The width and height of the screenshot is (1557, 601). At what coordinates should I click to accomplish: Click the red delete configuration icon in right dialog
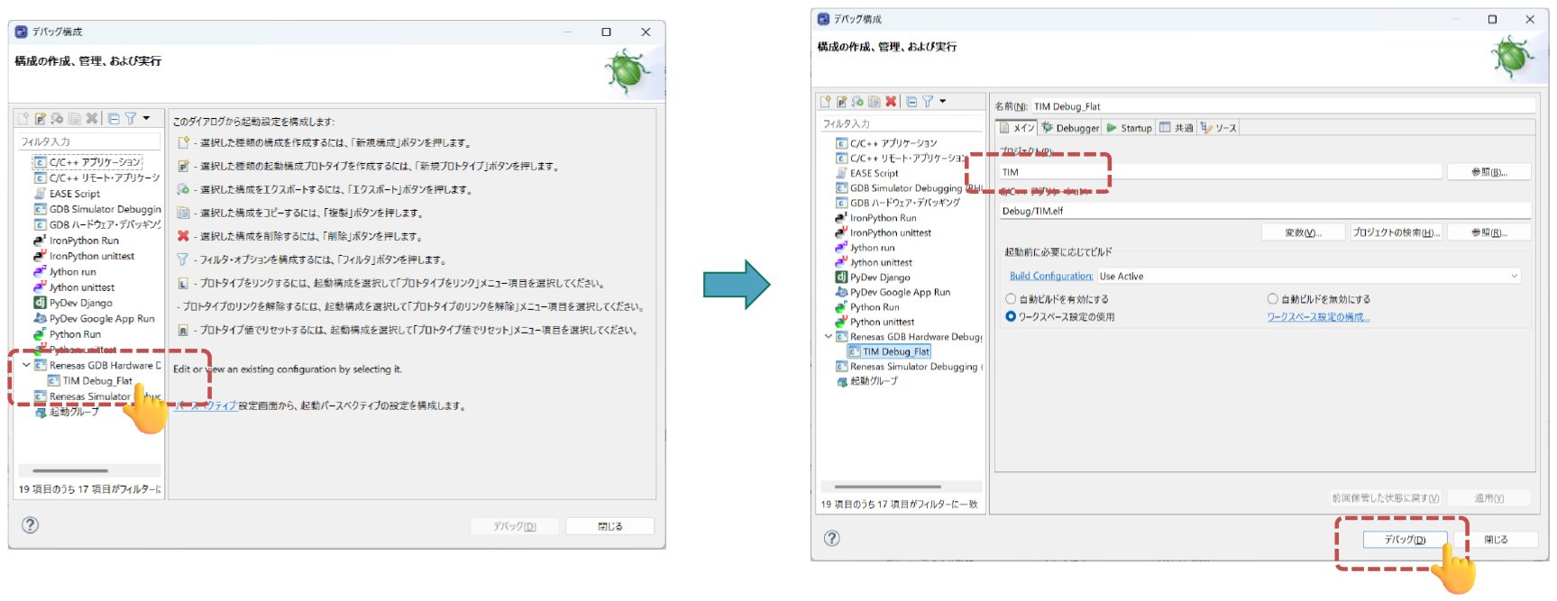coord(891,102)
